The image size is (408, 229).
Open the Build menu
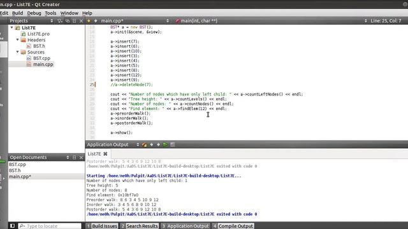[x=17, y=13]
